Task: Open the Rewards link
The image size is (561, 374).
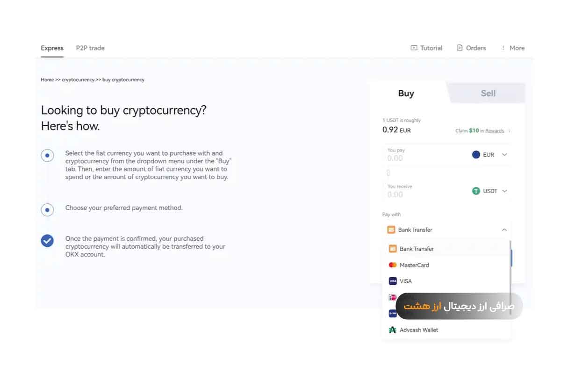Action: (x=495, y=131)
